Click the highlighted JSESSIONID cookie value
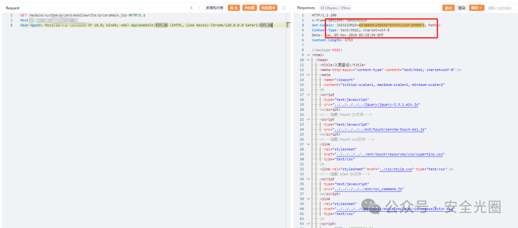The height and width of the screenshot is (228, 518). pyautogui.click(x=391, y=25)
